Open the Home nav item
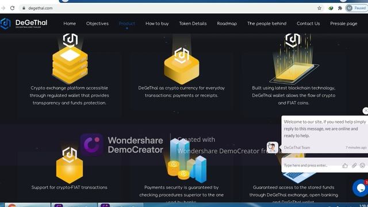Image resolution: width=368 pixels, height=207 pixels. click(x=70, y=24)
